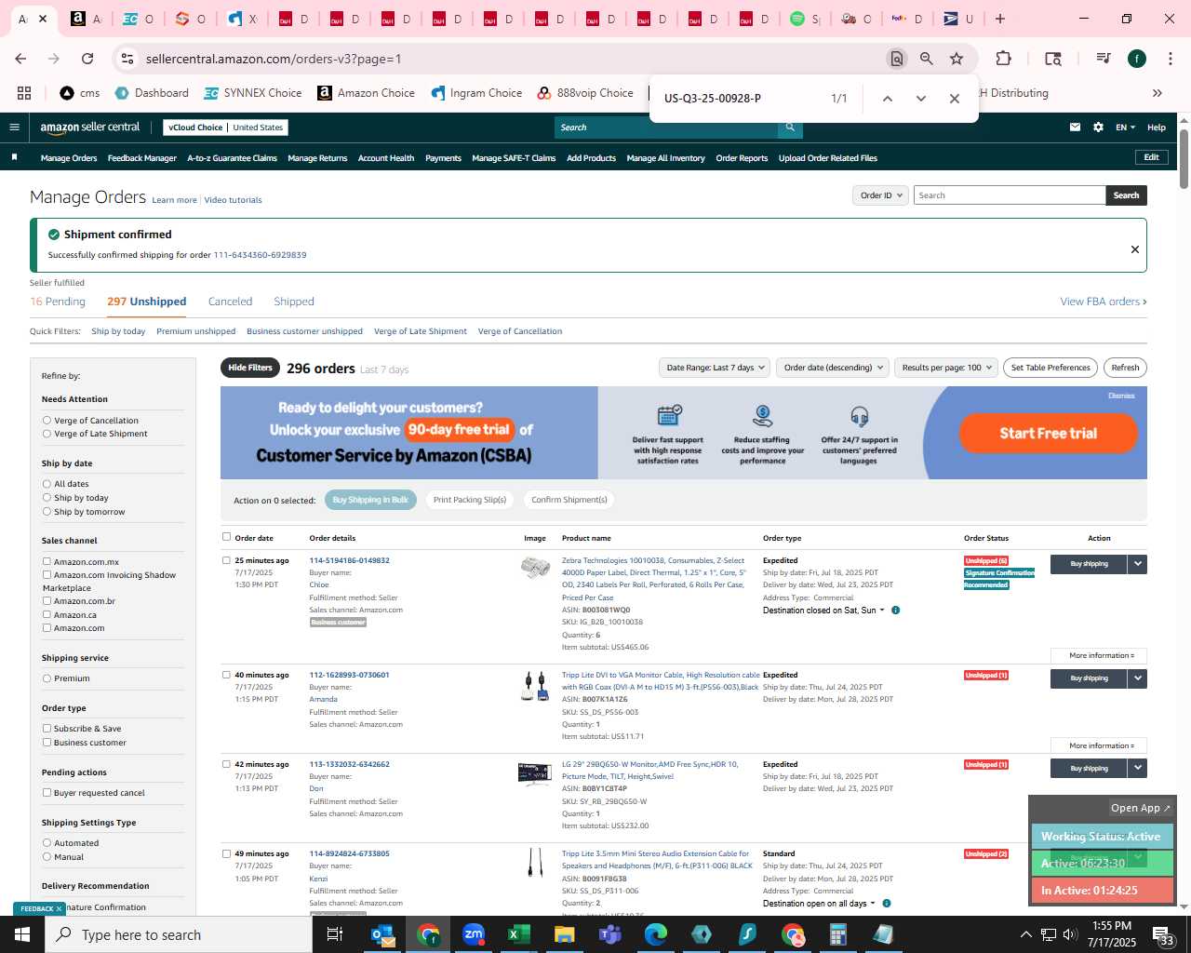Dismiss the Shipment confirmed alert
This screenshot has width=1191, height=953.
tap(1134, 249)
